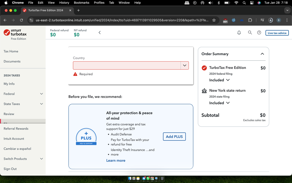292x183 pixels.
Task: Open the Chrome profile avatar B
Action: click(279, 20)
